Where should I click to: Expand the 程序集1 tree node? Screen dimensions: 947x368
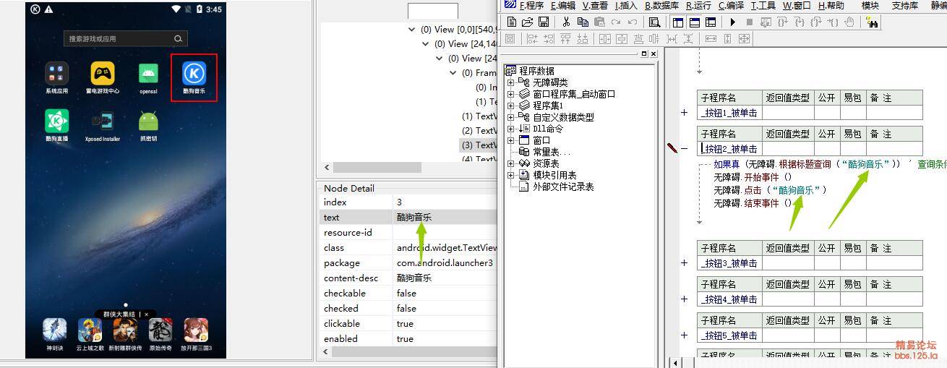510,106
